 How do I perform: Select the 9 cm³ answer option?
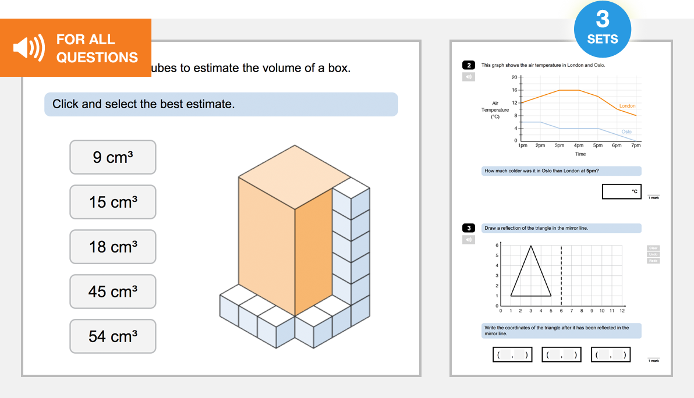pos(112,157)
